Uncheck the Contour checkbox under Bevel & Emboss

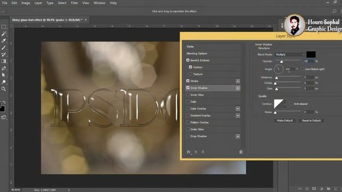[190, 67]
